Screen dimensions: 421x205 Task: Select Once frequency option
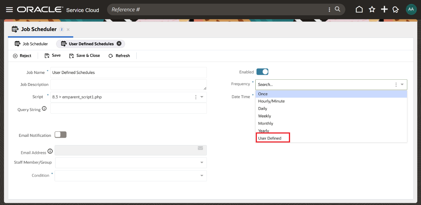331,94
